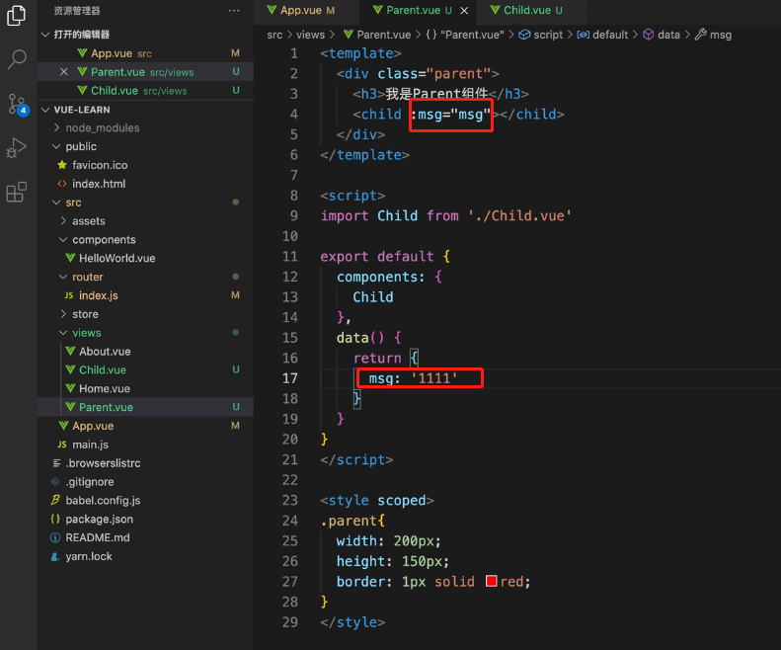Open index.html in public folder

pyautogui.click(x=99, y=184)
